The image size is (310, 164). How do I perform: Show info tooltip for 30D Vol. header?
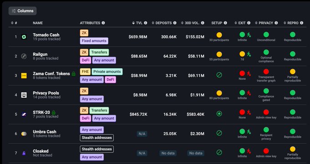203,23
